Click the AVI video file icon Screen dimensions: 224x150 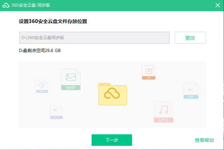42,87
